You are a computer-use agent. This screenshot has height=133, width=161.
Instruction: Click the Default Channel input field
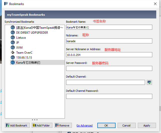coord(106,82)
